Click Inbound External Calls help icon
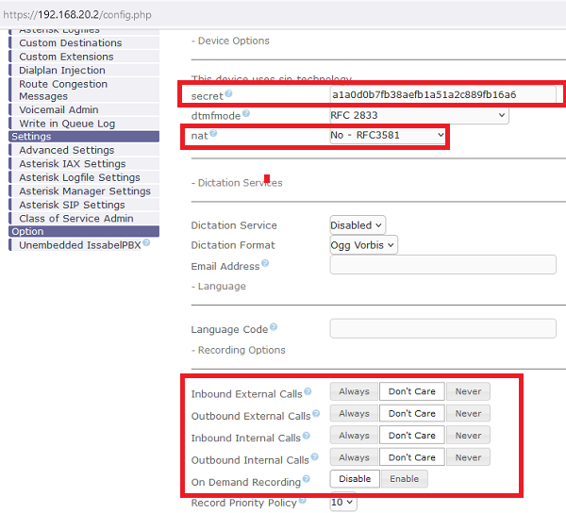The width and height of the screenshot is (566, 513). click(308, 392)
